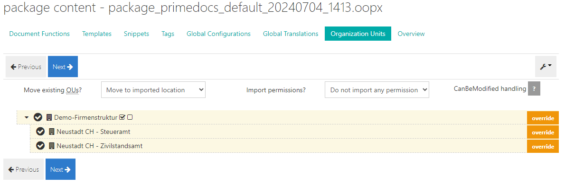This screenshot has height=185, width=565.
Task: Click the top Next button
Action: point(63,66)
